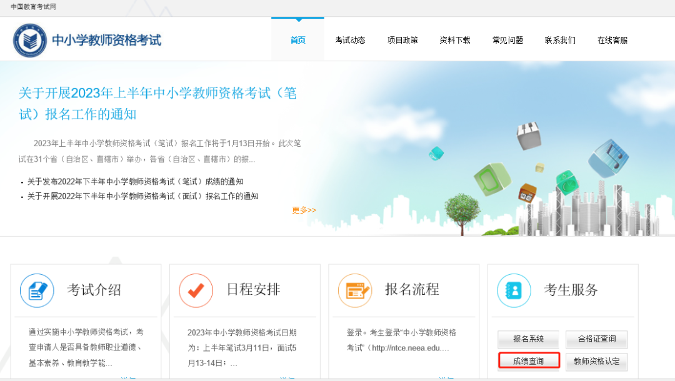675x381 pixels.
Task: Return to the 首页 homepage
Action: coord(297,39)
